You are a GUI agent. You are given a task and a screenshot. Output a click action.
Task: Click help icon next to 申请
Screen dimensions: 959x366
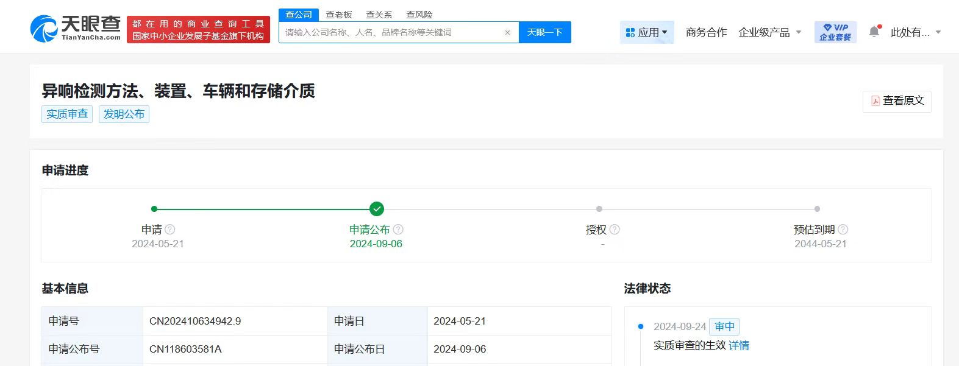[x=170, y=230]
